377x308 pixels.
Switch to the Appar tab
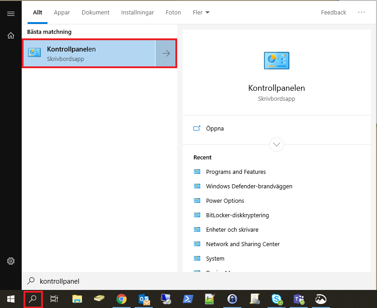tap(62, 13)
